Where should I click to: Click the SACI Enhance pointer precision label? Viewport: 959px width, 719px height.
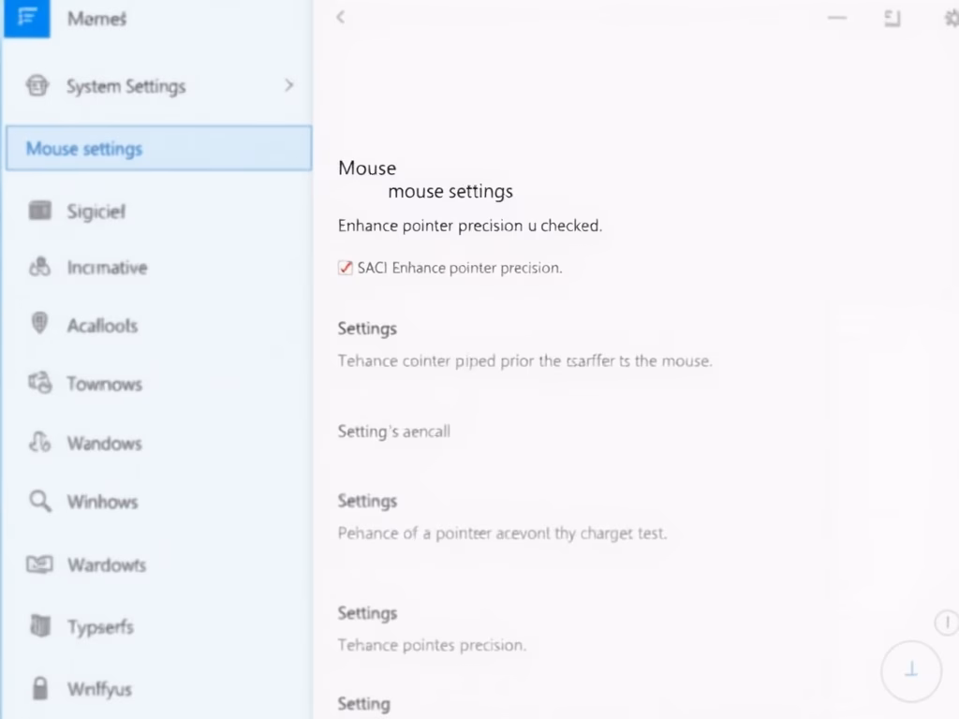coord(459,268)
